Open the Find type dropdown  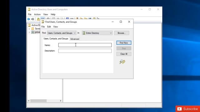pos(62,33)
